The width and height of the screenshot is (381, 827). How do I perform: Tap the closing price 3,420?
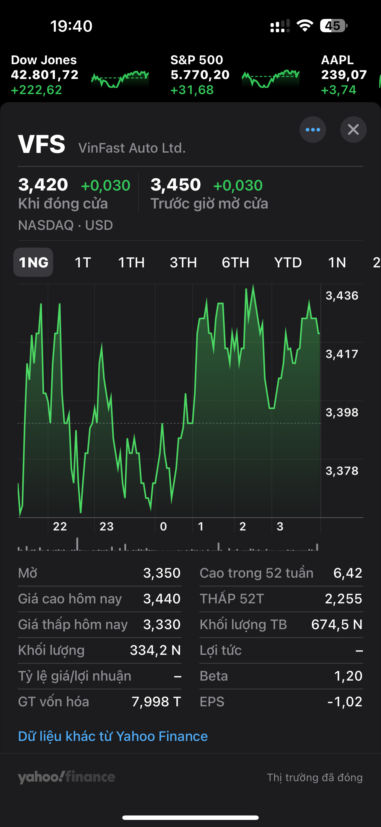click(43, 185)
